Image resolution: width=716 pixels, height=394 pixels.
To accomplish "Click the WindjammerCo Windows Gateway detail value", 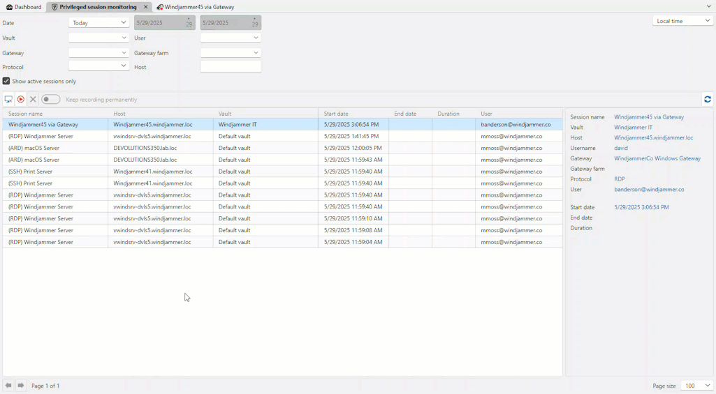I will click(x=657, y=158).
